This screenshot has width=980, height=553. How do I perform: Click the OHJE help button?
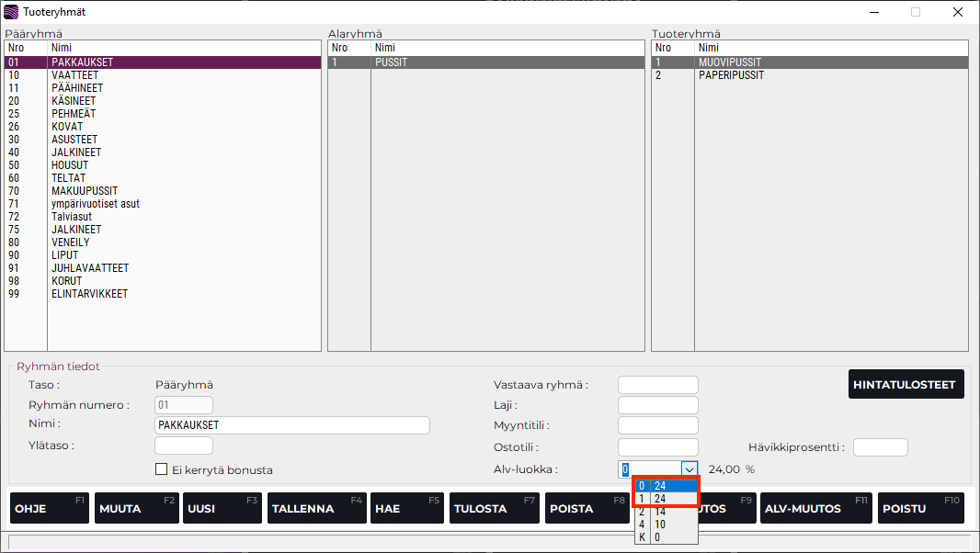(x=50, y=508)
